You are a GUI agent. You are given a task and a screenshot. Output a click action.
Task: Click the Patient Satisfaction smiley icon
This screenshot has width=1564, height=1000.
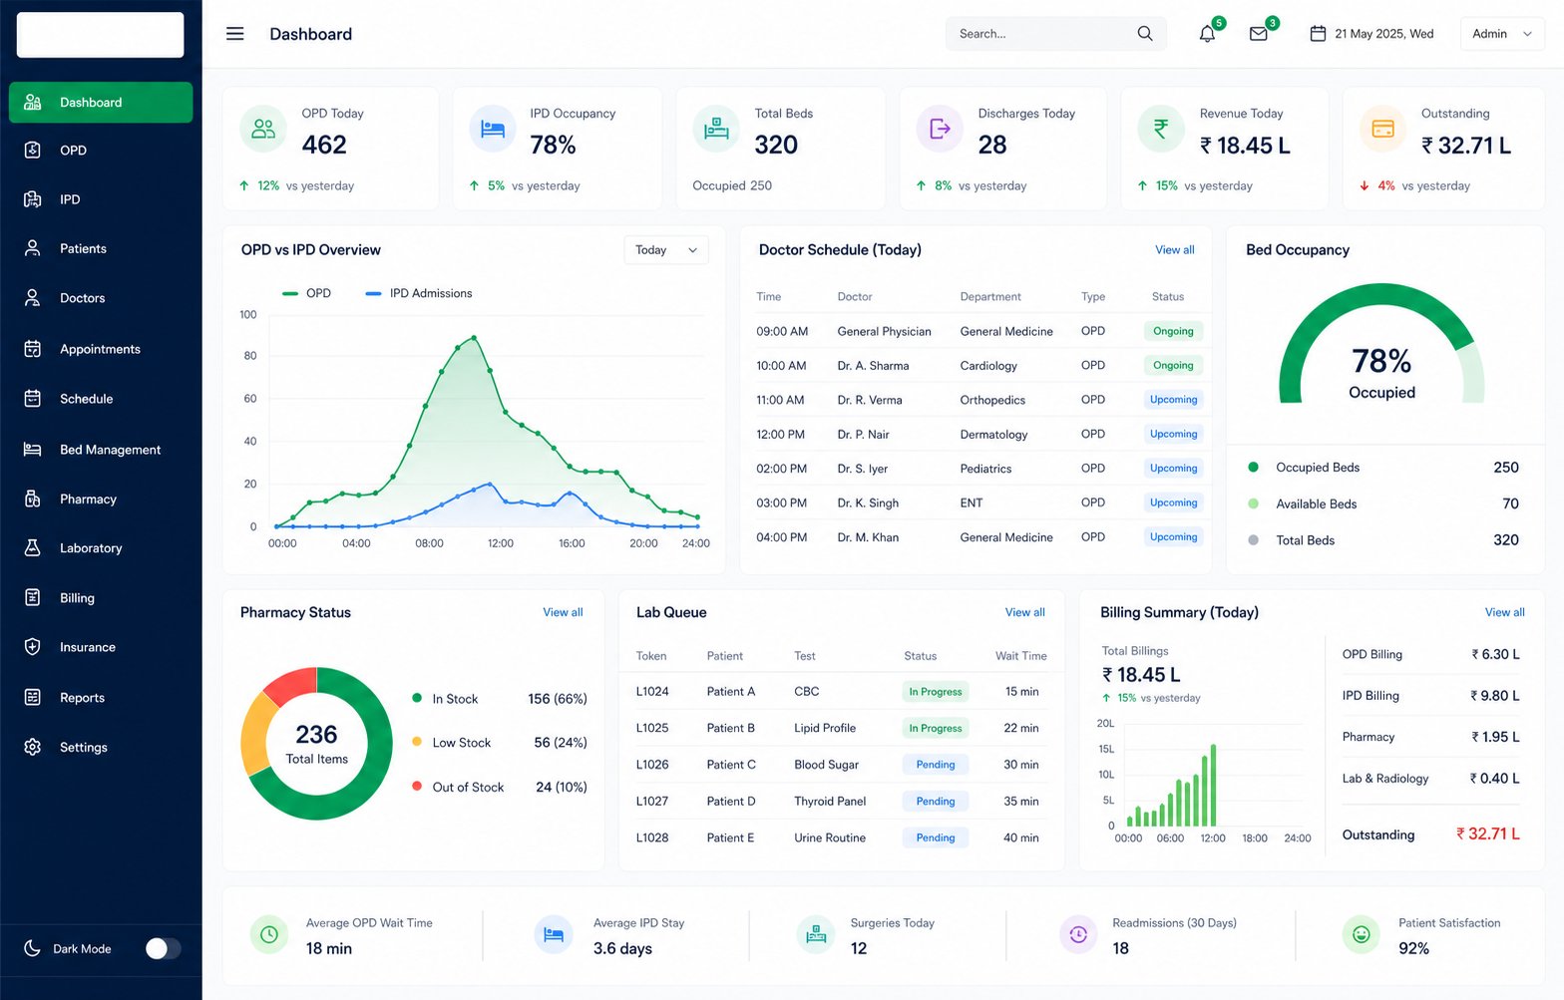point(1362,935)
